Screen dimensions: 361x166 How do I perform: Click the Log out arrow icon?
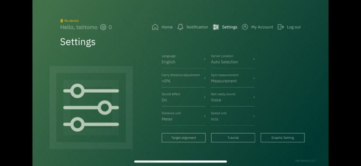click(281, 27)
